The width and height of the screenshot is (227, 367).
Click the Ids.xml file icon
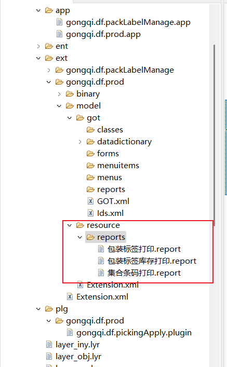click(x=90, y=213)
